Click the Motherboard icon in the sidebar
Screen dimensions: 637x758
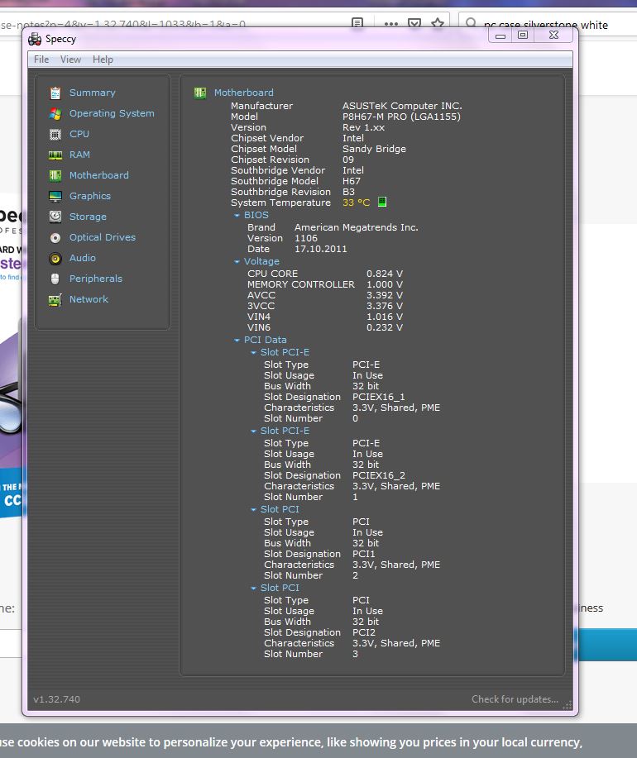coord(55,175)
